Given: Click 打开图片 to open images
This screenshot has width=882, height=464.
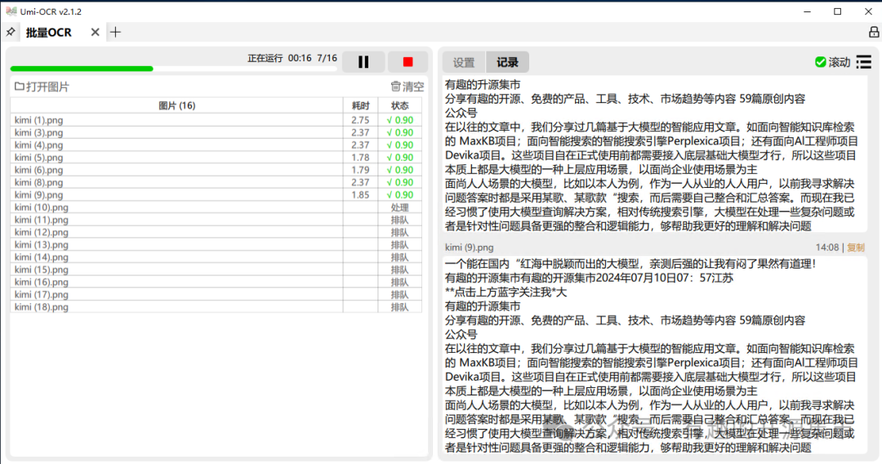Looking at the screenshot, I should click(42, 87).
